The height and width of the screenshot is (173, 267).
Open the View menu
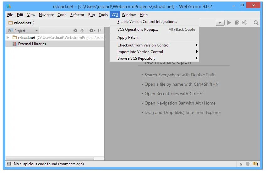point(31,15)
